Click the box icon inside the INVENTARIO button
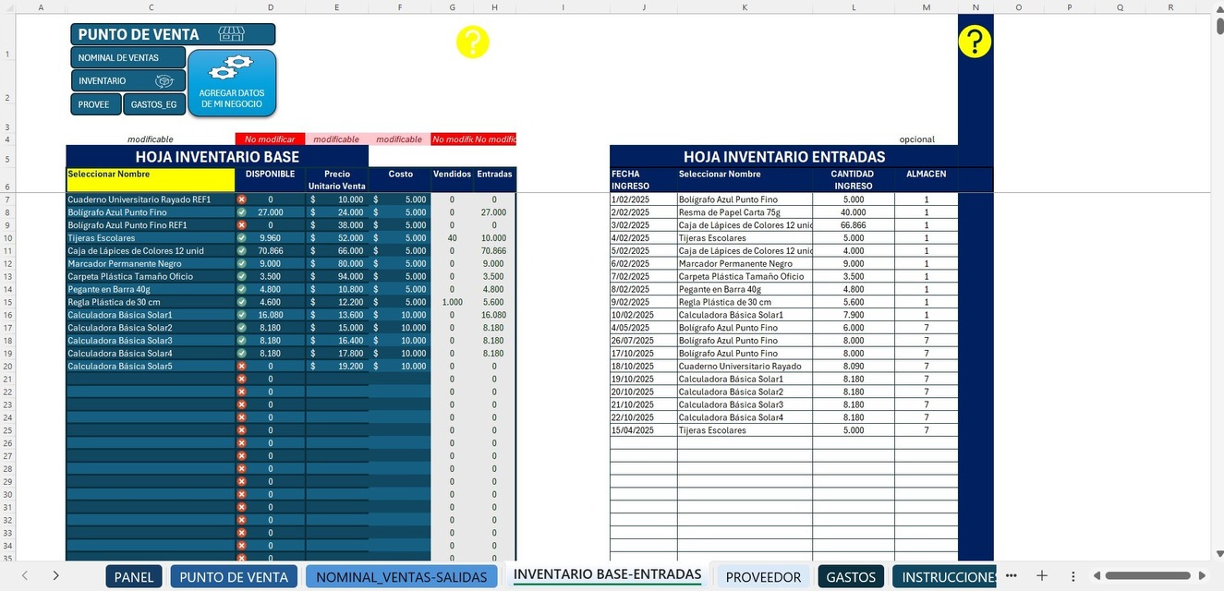The height and width of the screenshot is (591, 1224). (164, 81)
